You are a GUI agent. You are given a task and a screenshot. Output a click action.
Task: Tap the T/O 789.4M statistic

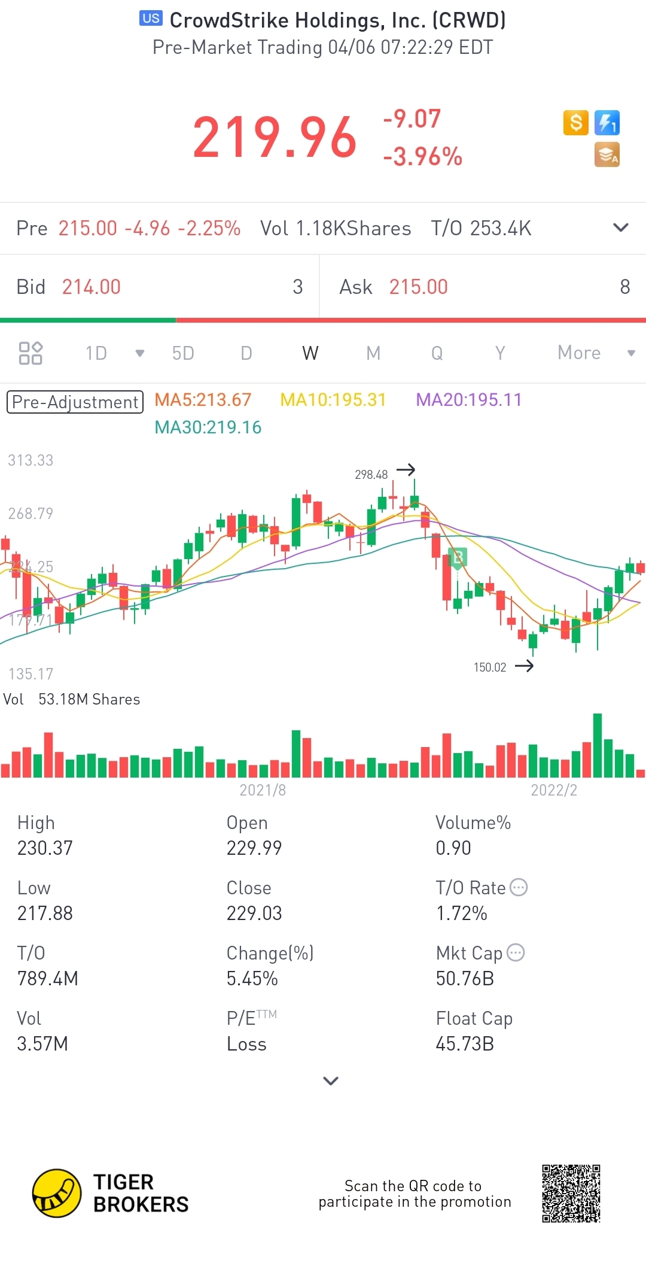[48, 966]
